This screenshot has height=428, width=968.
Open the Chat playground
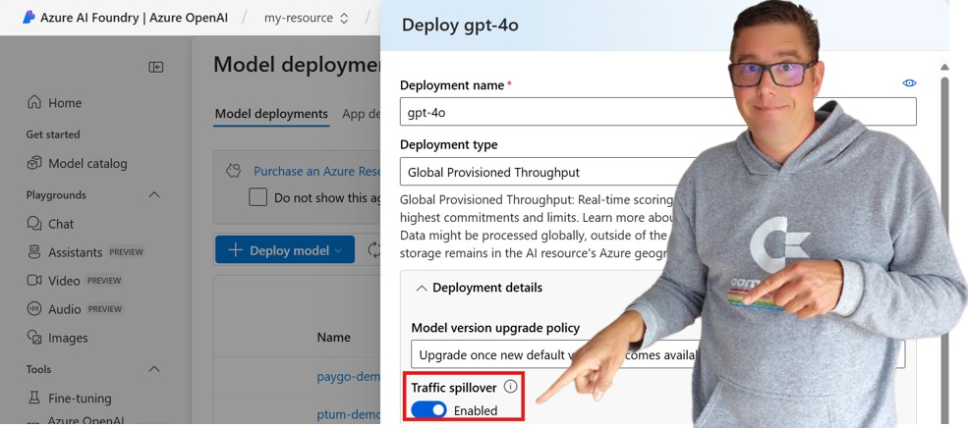pos(61,224)
